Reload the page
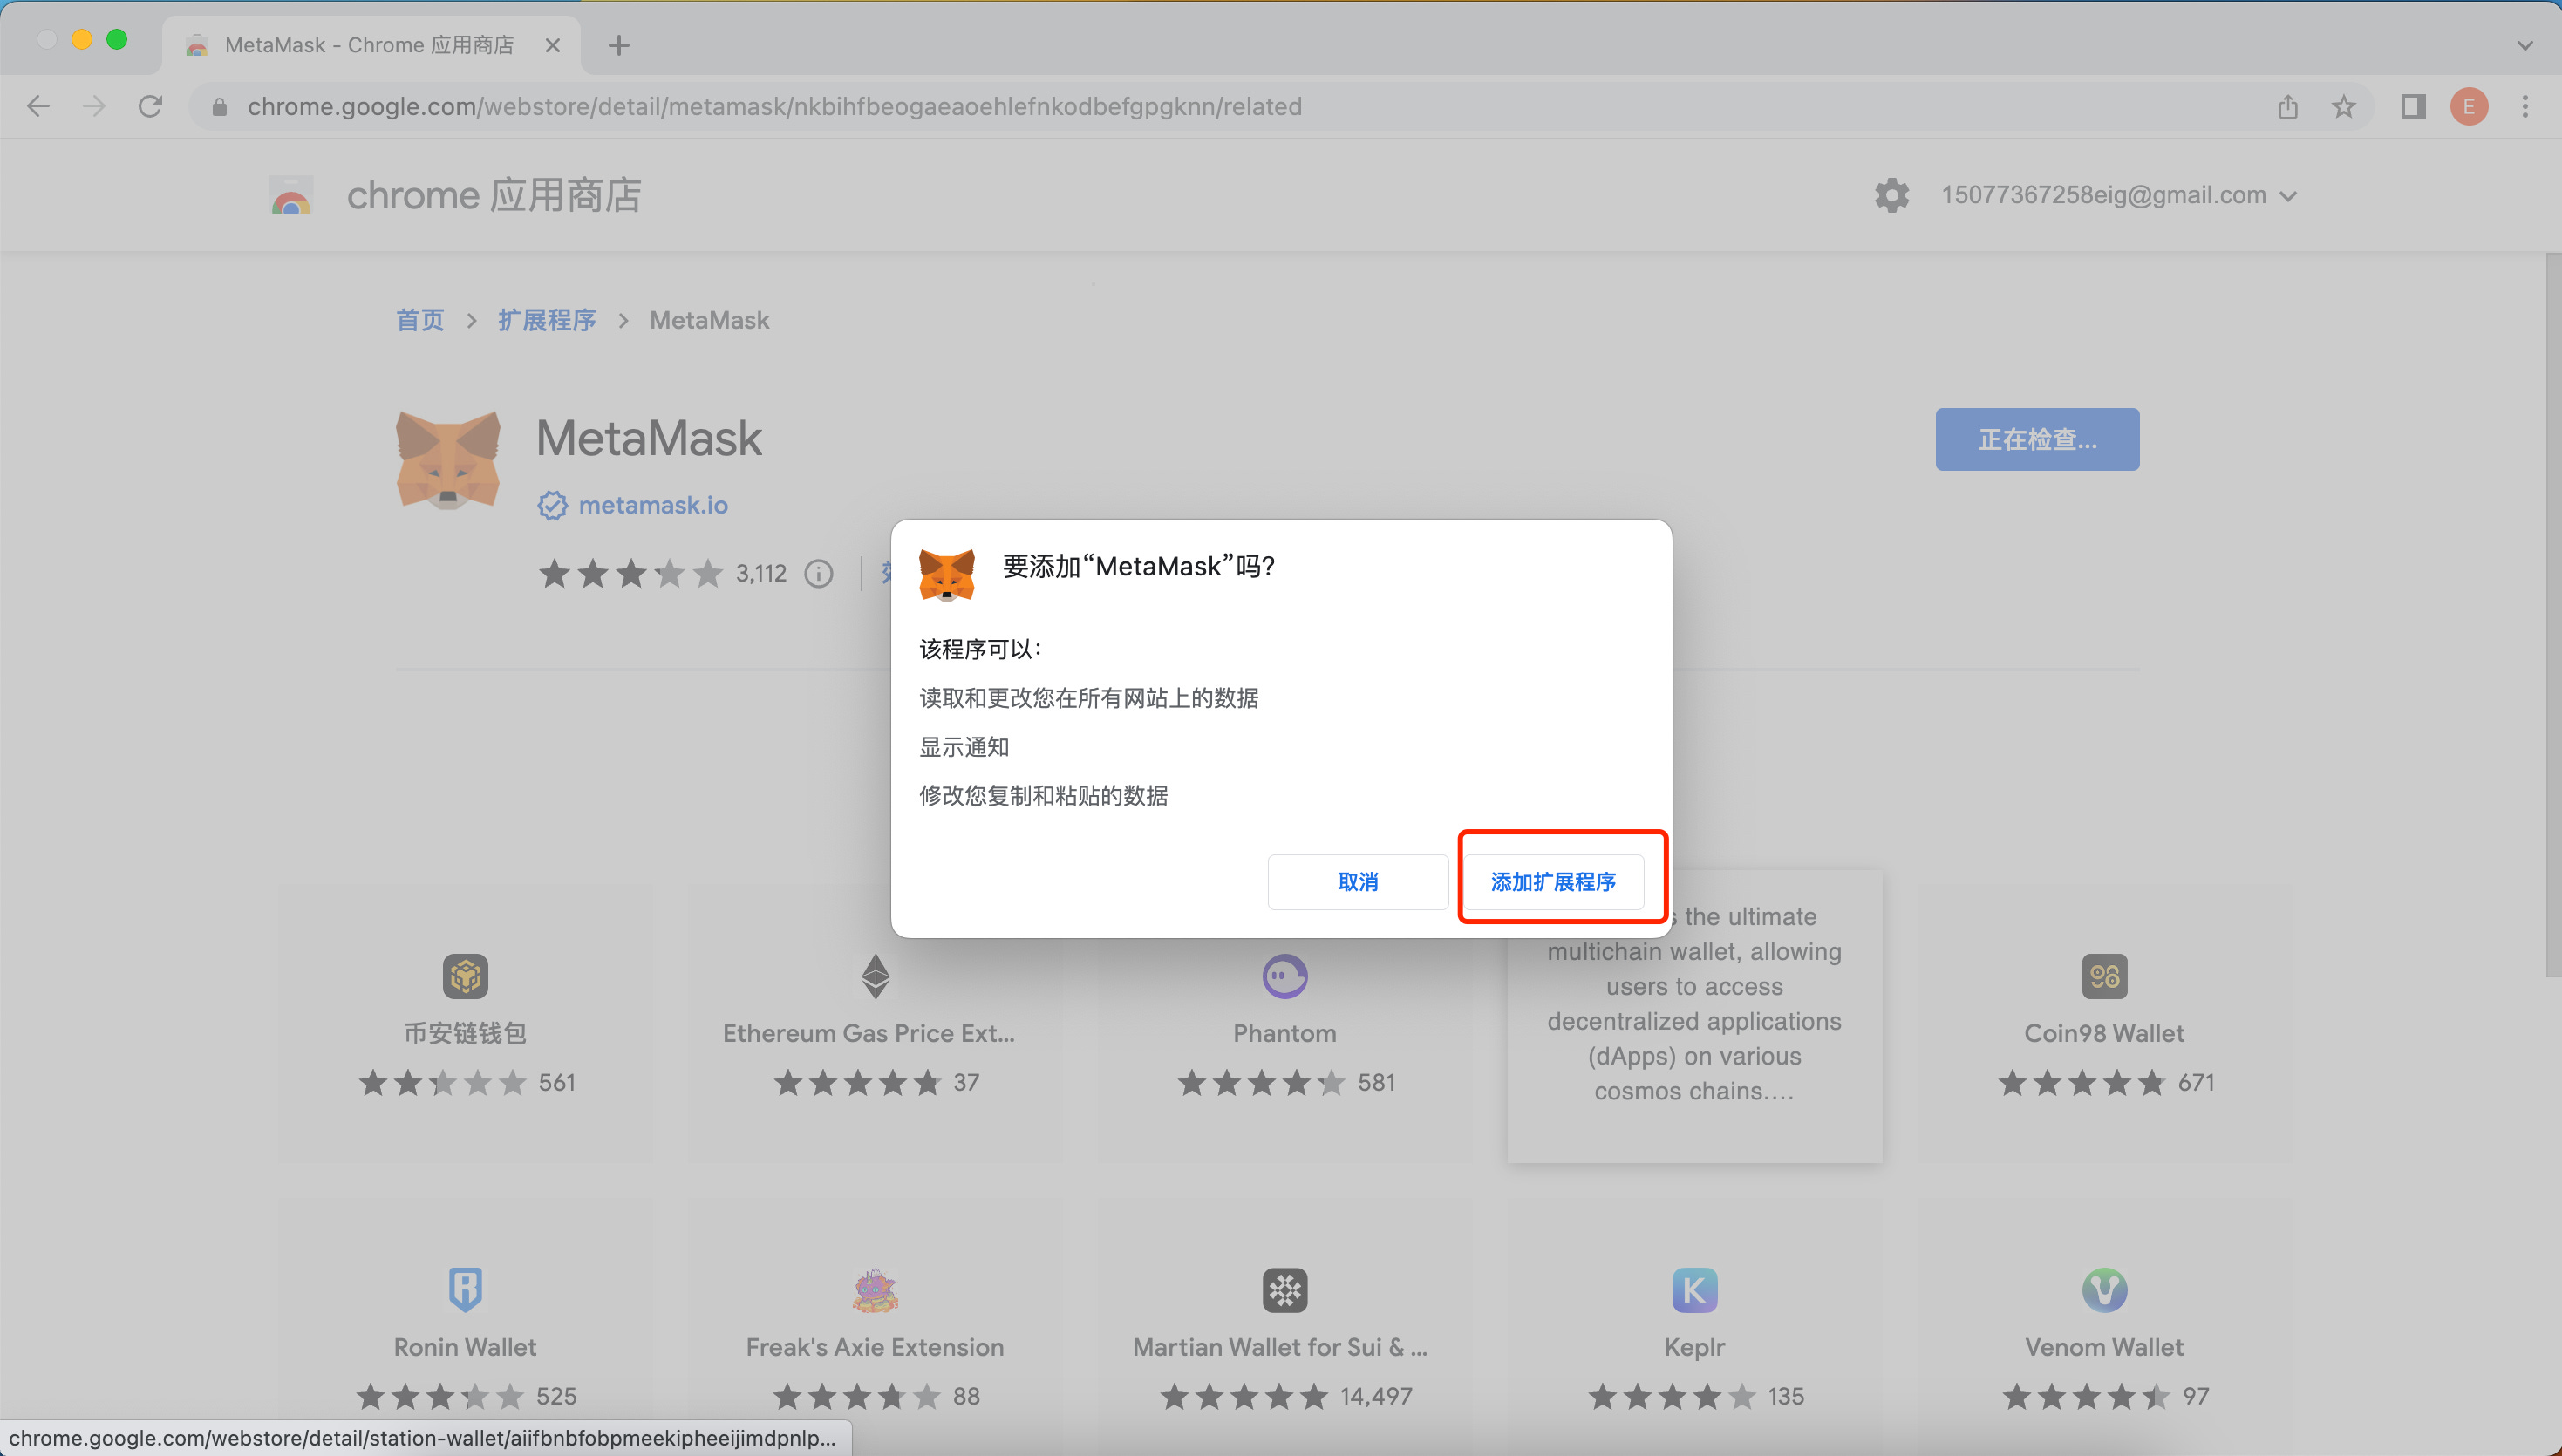Screen dimensions: 2562x1456 tap(151, 106)
